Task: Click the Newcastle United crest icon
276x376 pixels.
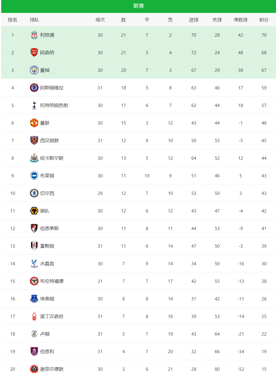Action: click(x=34, y=158)
